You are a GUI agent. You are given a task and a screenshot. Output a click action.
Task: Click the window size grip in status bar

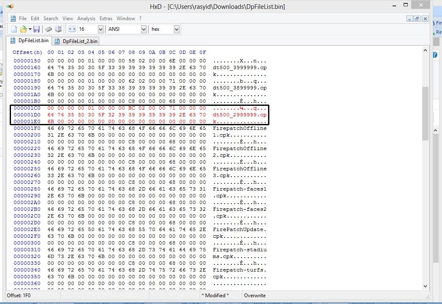pyautogui.click(x=427, y=297)
